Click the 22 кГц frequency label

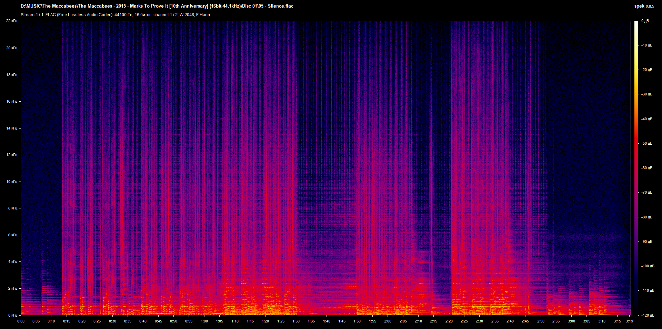(x=12, y=21)
